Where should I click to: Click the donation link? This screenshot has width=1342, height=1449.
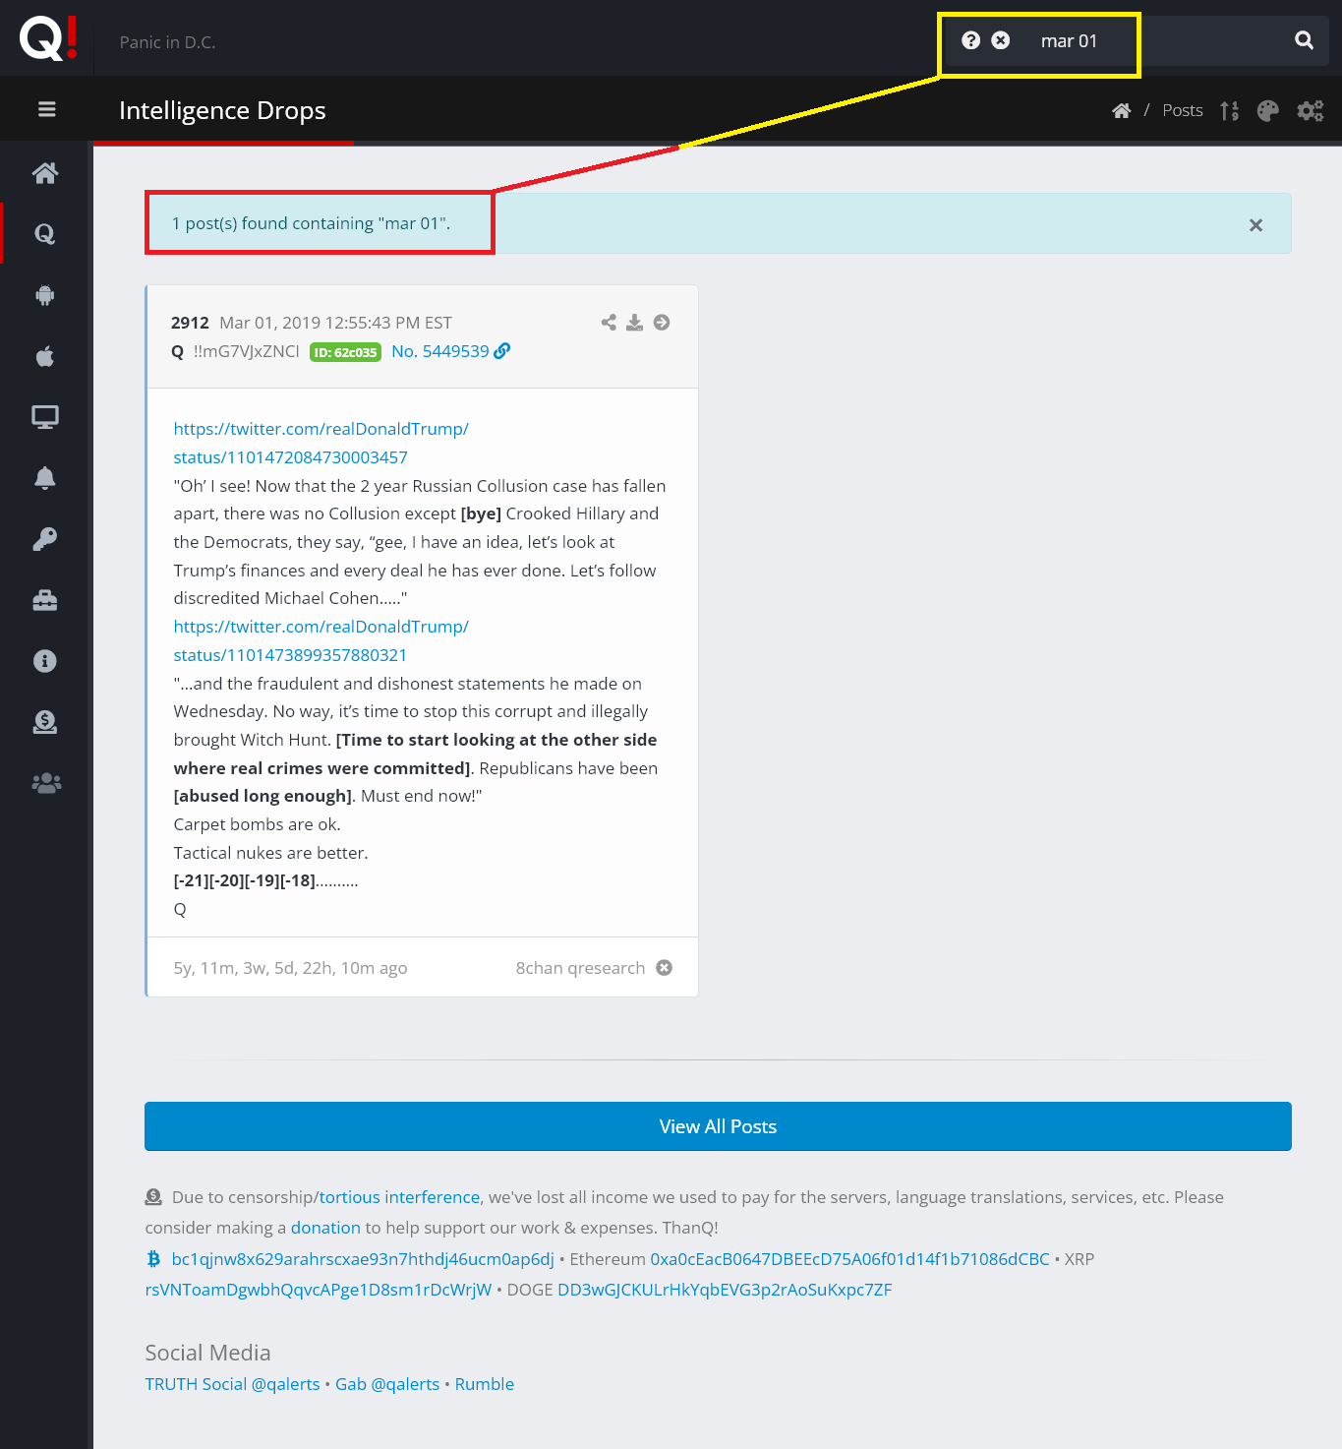(325, 1228)
